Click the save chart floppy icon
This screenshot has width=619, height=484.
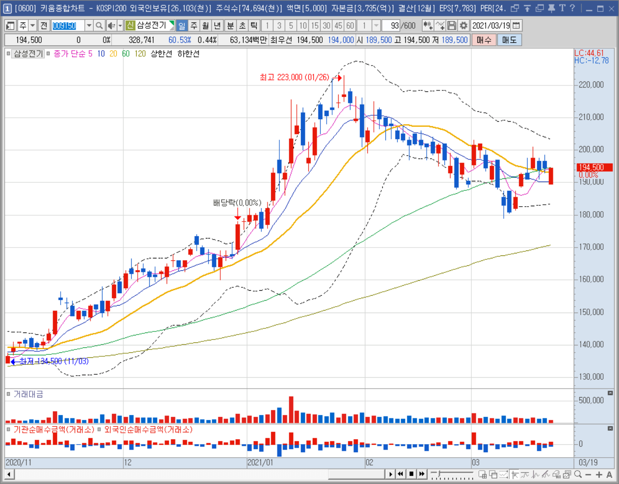click(x=451, y=25)
